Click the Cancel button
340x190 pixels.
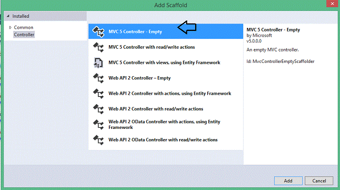coord(319,181)
